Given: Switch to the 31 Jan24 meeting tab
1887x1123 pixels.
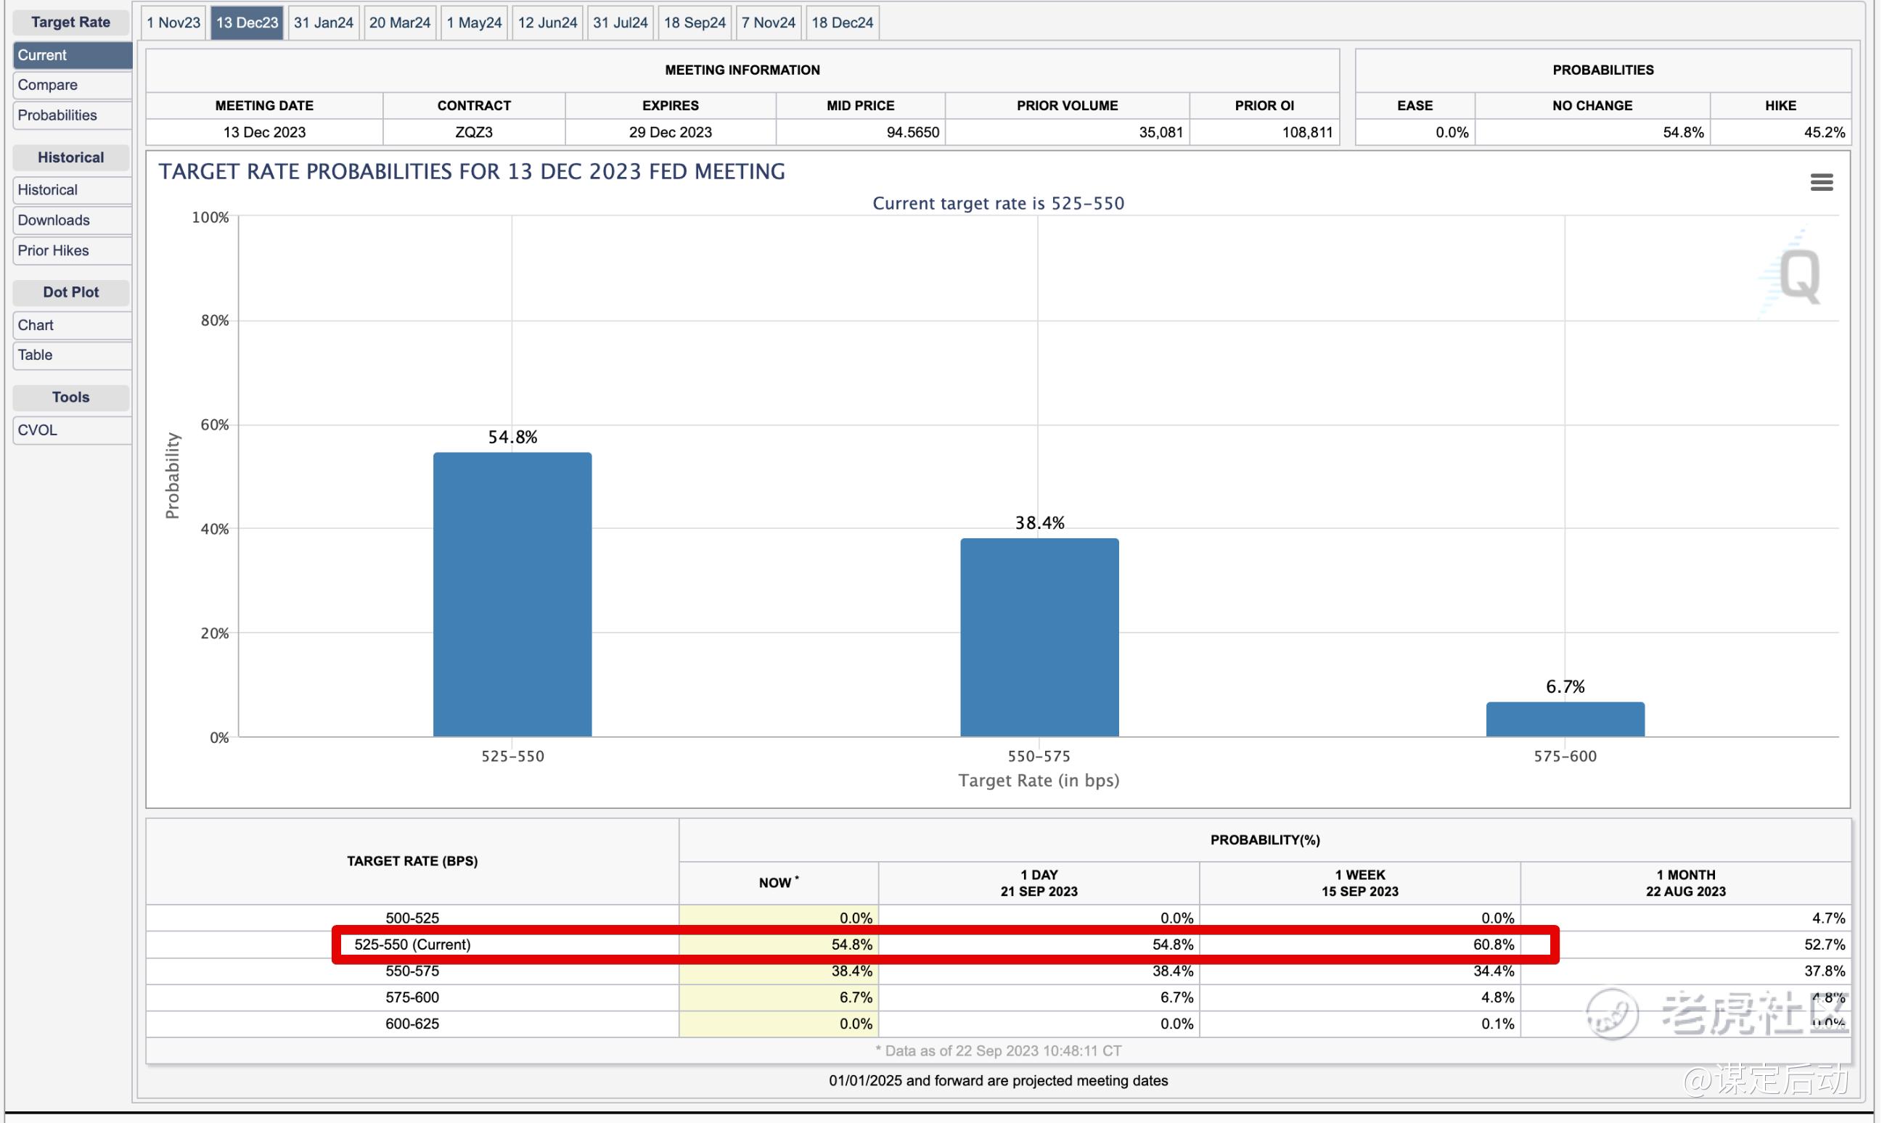Looking at the screenshot, I should [323, 22].
